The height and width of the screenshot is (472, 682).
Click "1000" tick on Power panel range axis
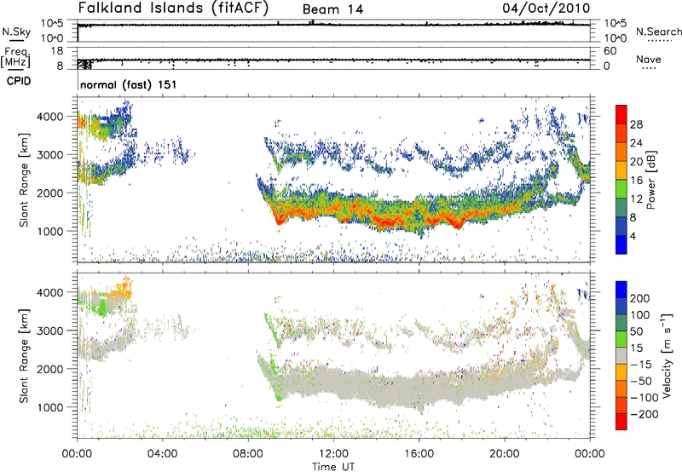[x=50, y=231]
